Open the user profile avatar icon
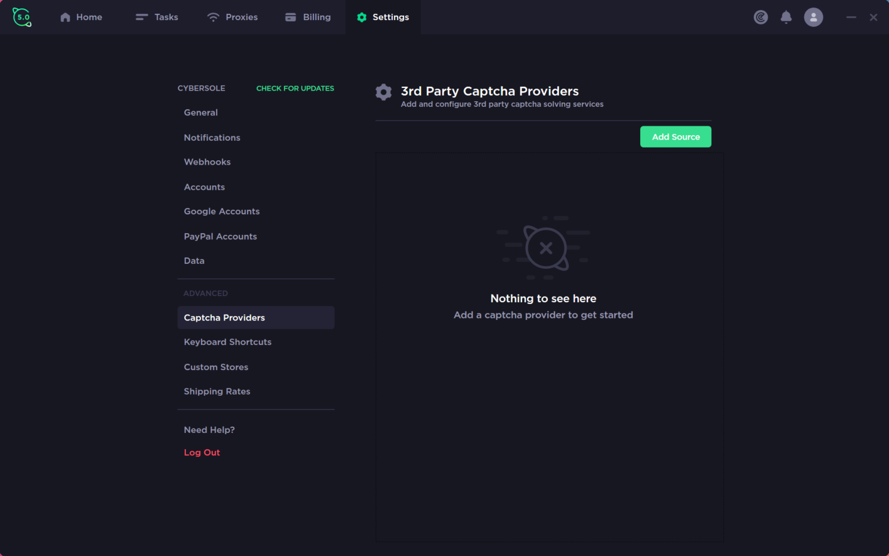Viewport: 889px width, 556px height. coord(814,17)
